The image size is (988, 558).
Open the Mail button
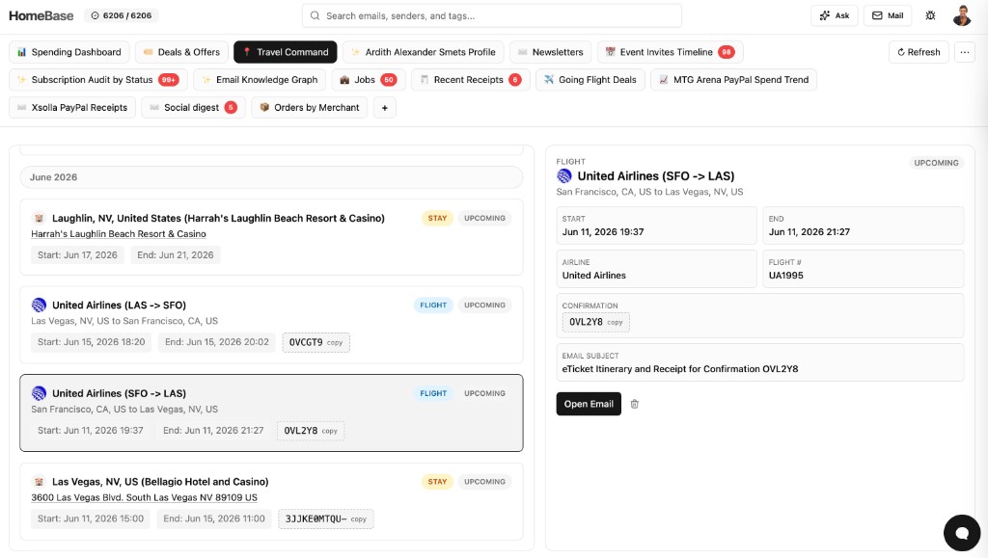pyautogui.click(x=888, y=15)
